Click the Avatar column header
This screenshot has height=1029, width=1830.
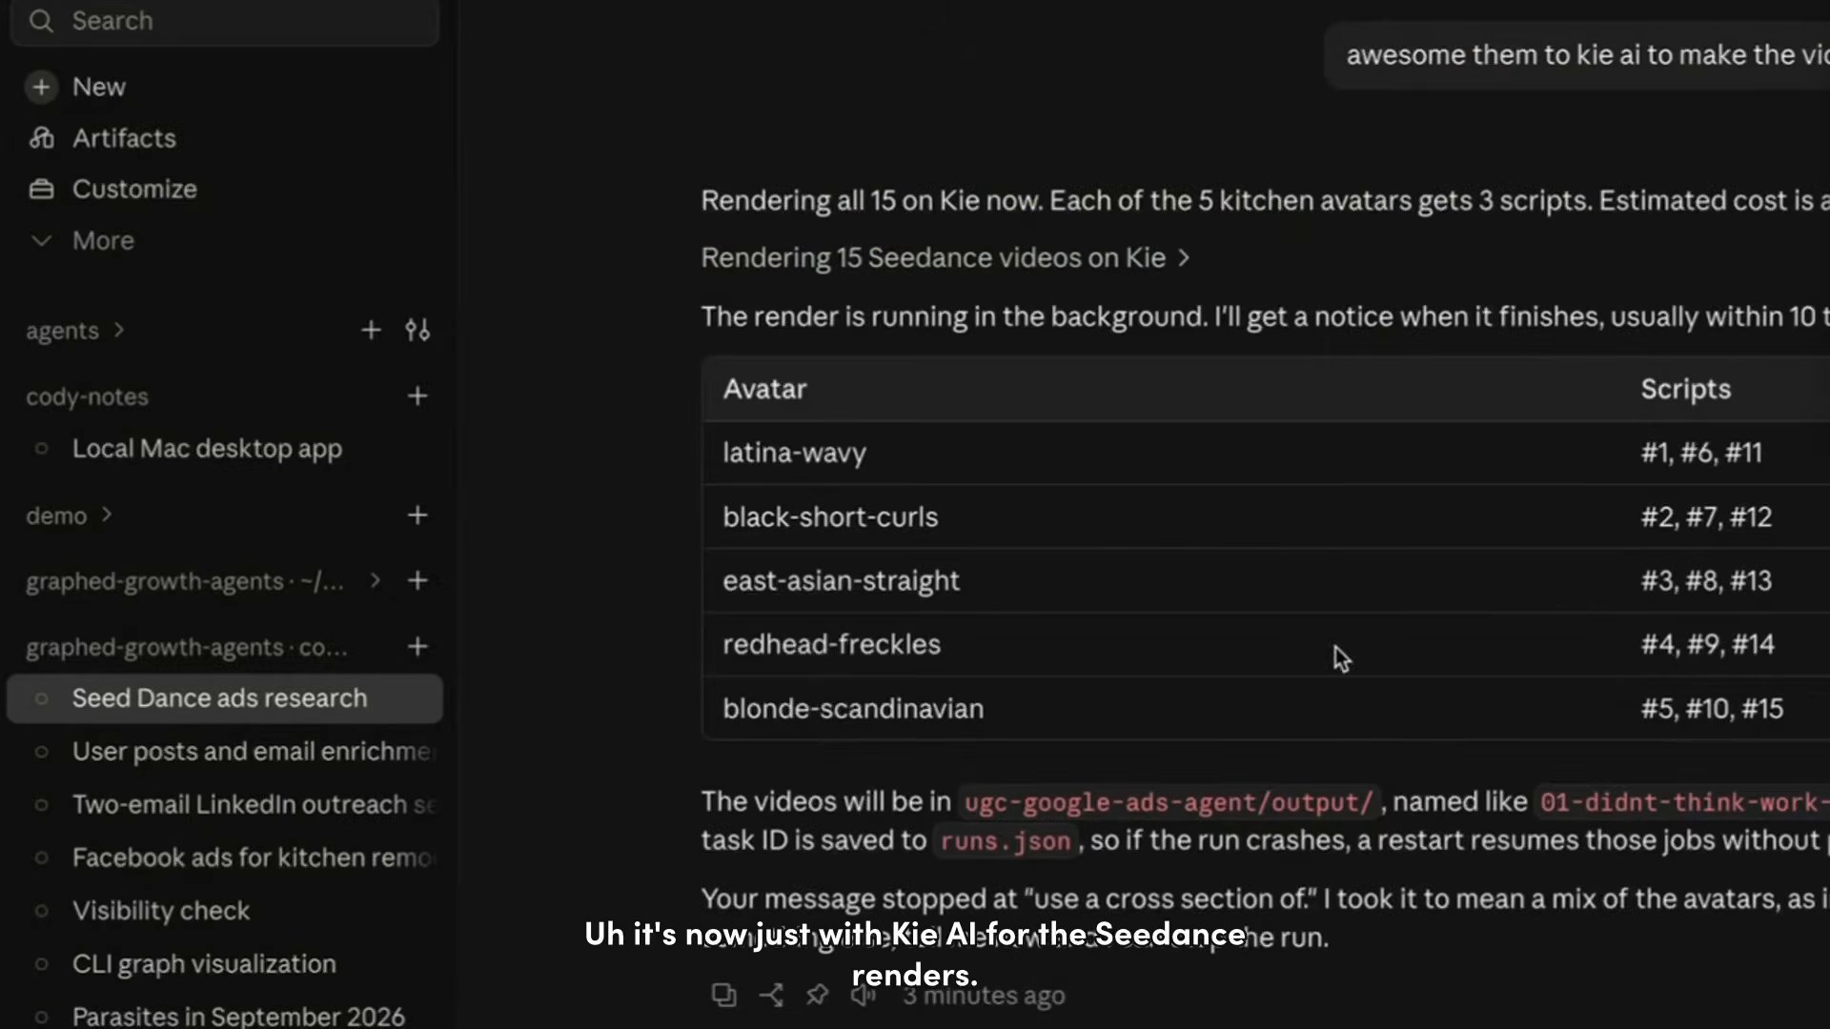764,389
